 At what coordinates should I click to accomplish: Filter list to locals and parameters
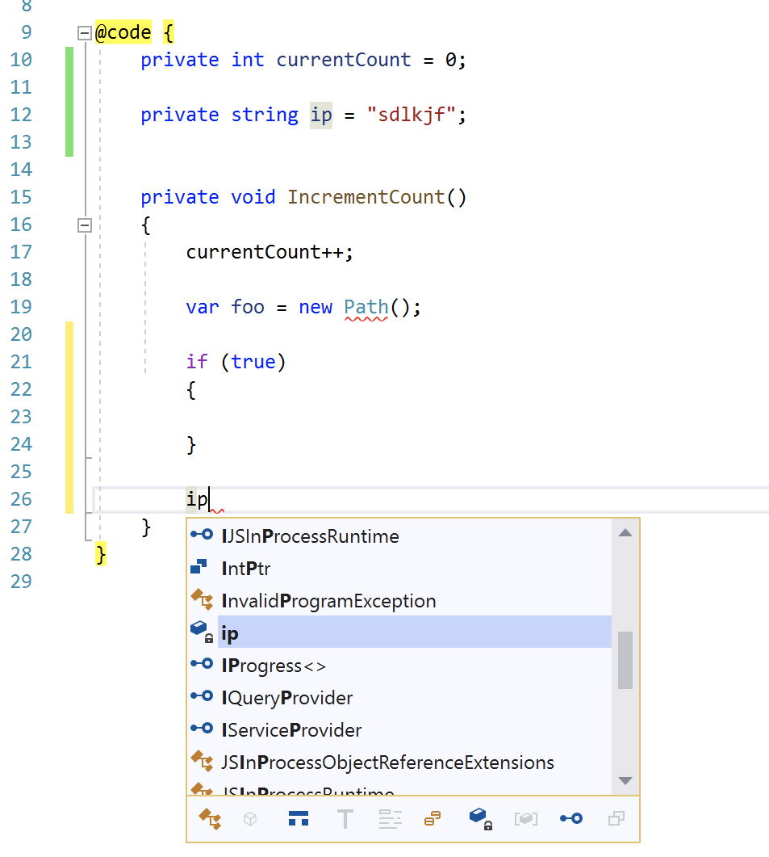[480, 818]
